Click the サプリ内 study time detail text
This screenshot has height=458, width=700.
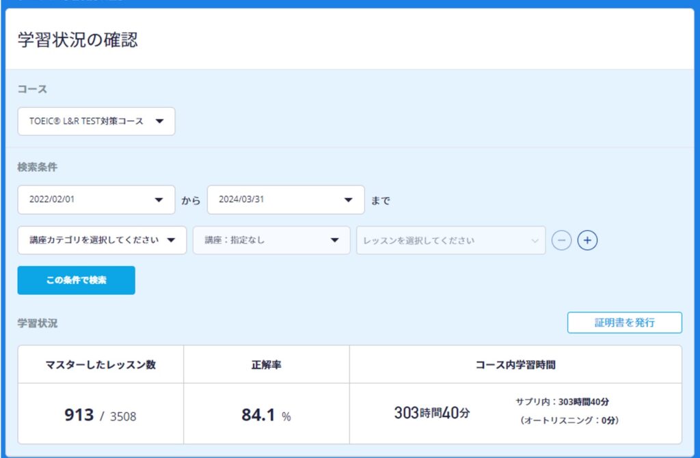coord(563,402)
